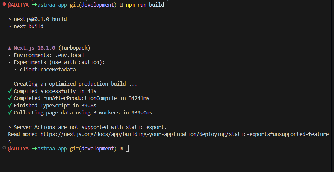Click the green checkmark beside 'Finished TypeScript'
This screenshot has height=172, width=334.
point(10,105)
